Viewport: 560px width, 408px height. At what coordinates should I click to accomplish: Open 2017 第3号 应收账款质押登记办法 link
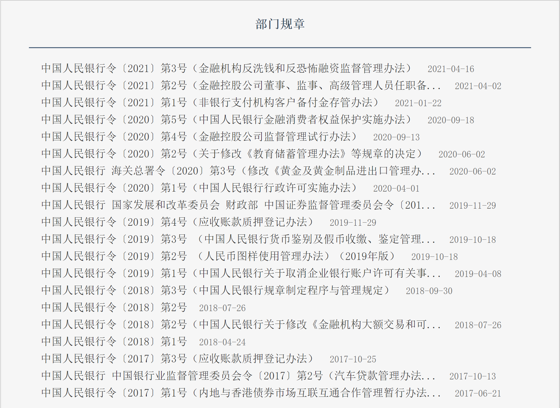(177, 359)
